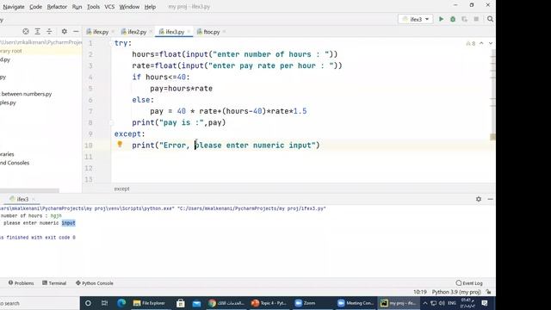
Task: Open the Tools menu
Action: click(93, 7)
